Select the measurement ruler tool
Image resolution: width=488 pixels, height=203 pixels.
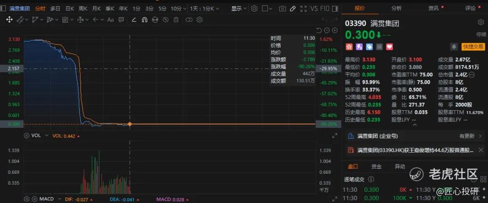click(x=65, y=19)
